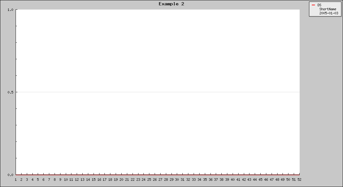Click the "2005-01-03" legend date
The width and height of the screenshot is (343, 187).
[329, 13]
